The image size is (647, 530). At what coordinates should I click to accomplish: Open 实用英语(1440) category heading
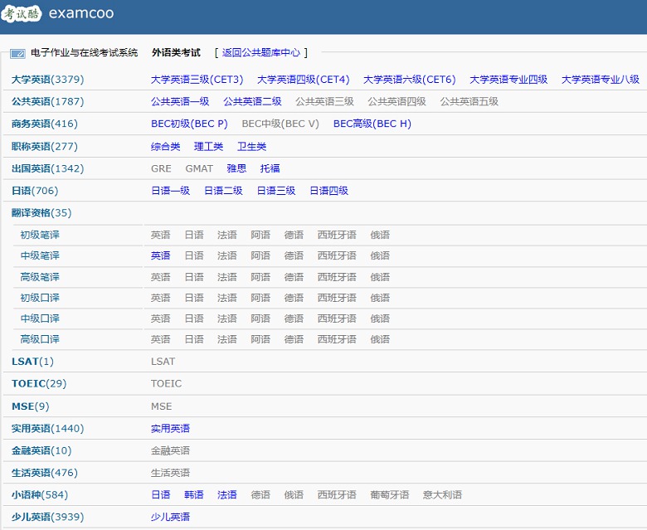click(47, 428)
